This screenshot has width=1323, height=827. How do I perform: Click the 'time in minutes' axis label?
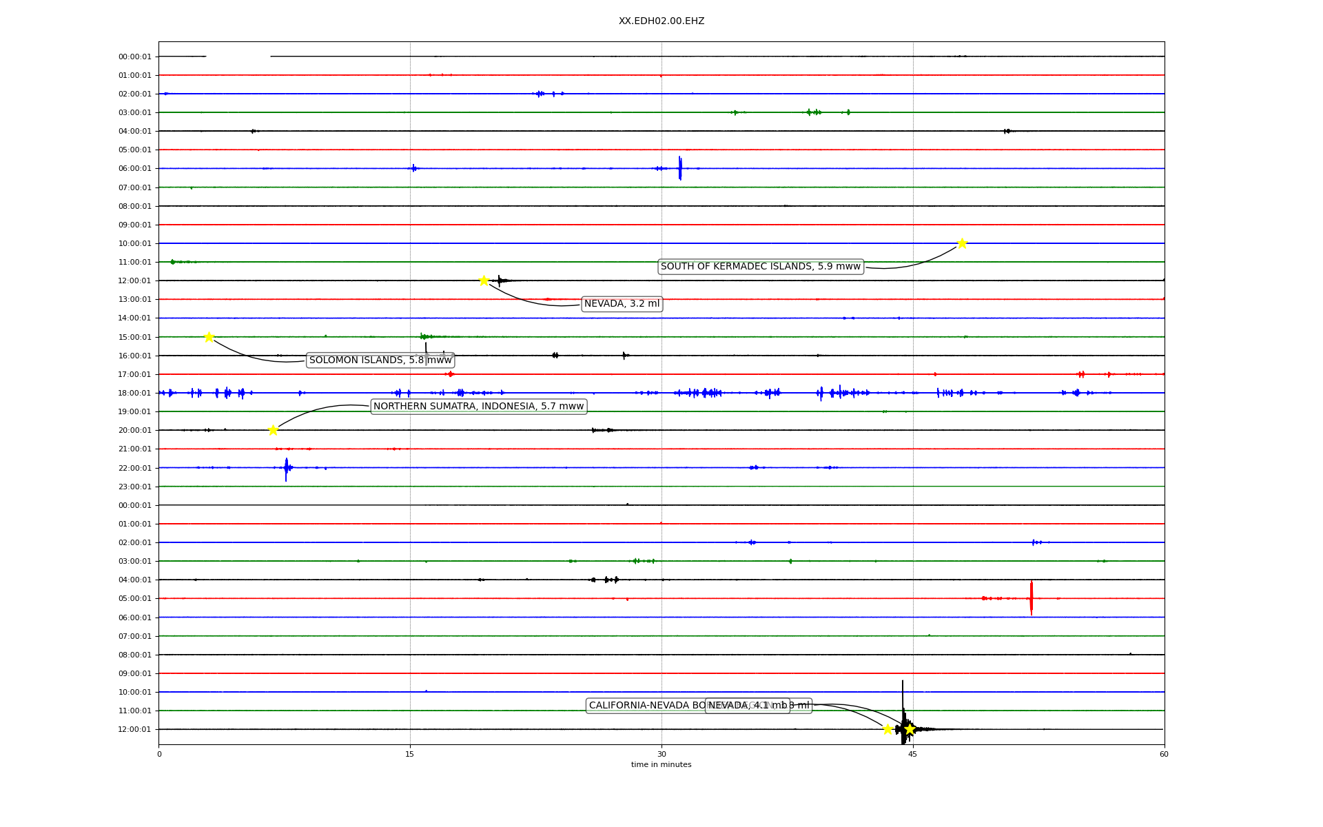(x=661, y=765)
